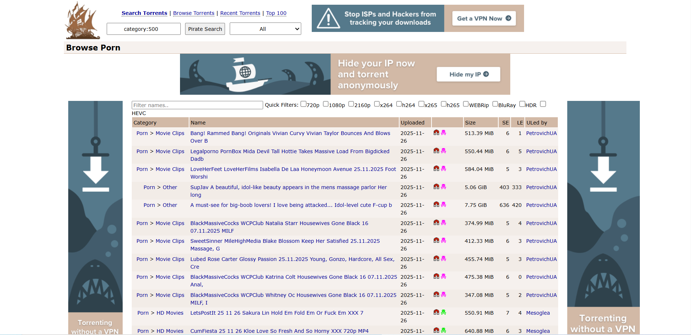Click skull icon in 7.75 GiB row
This screenshot has height=335, width=691.
tap(443, 205)
